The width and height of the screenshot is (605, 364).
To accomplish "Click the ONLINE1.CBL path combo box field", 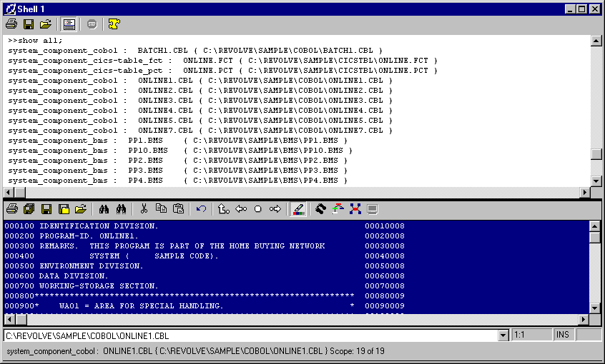I will point(250,335).
